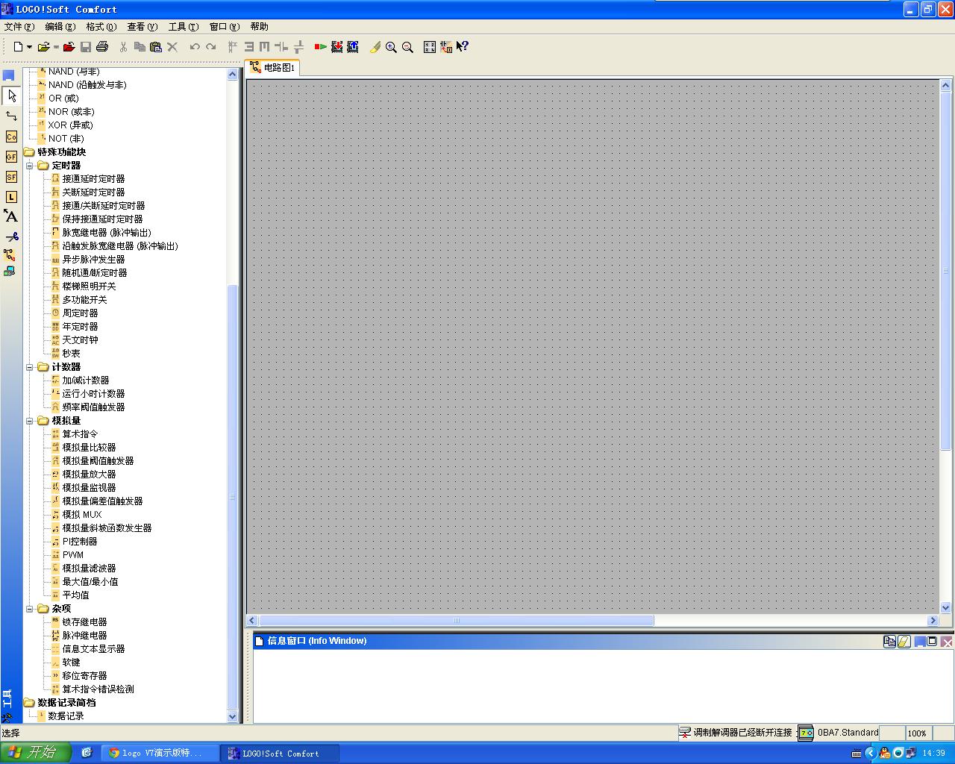The width and height of the screenshot is (955, 764).
Task: Download program PC to LOGO icon
Action: 336,47
